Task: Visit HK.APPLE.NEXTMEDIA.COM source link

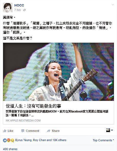Action: (23, 120)
